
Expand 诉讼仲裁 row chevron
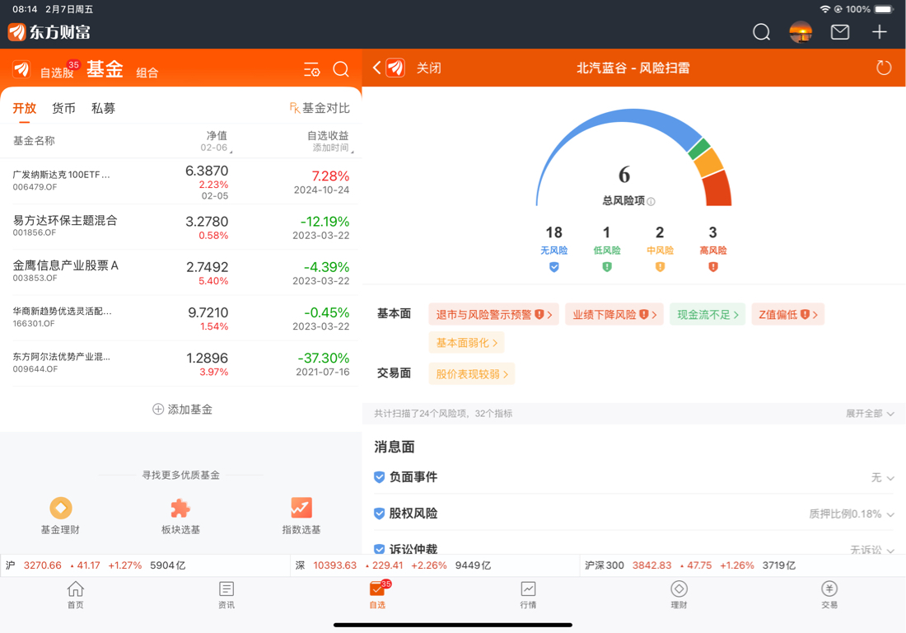[890, 551]
